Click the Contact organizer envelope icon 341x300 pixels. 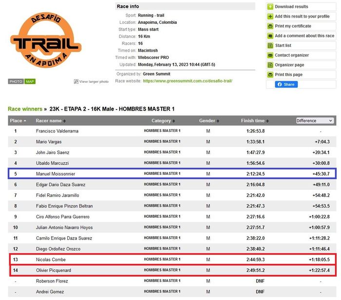(270, 56)
